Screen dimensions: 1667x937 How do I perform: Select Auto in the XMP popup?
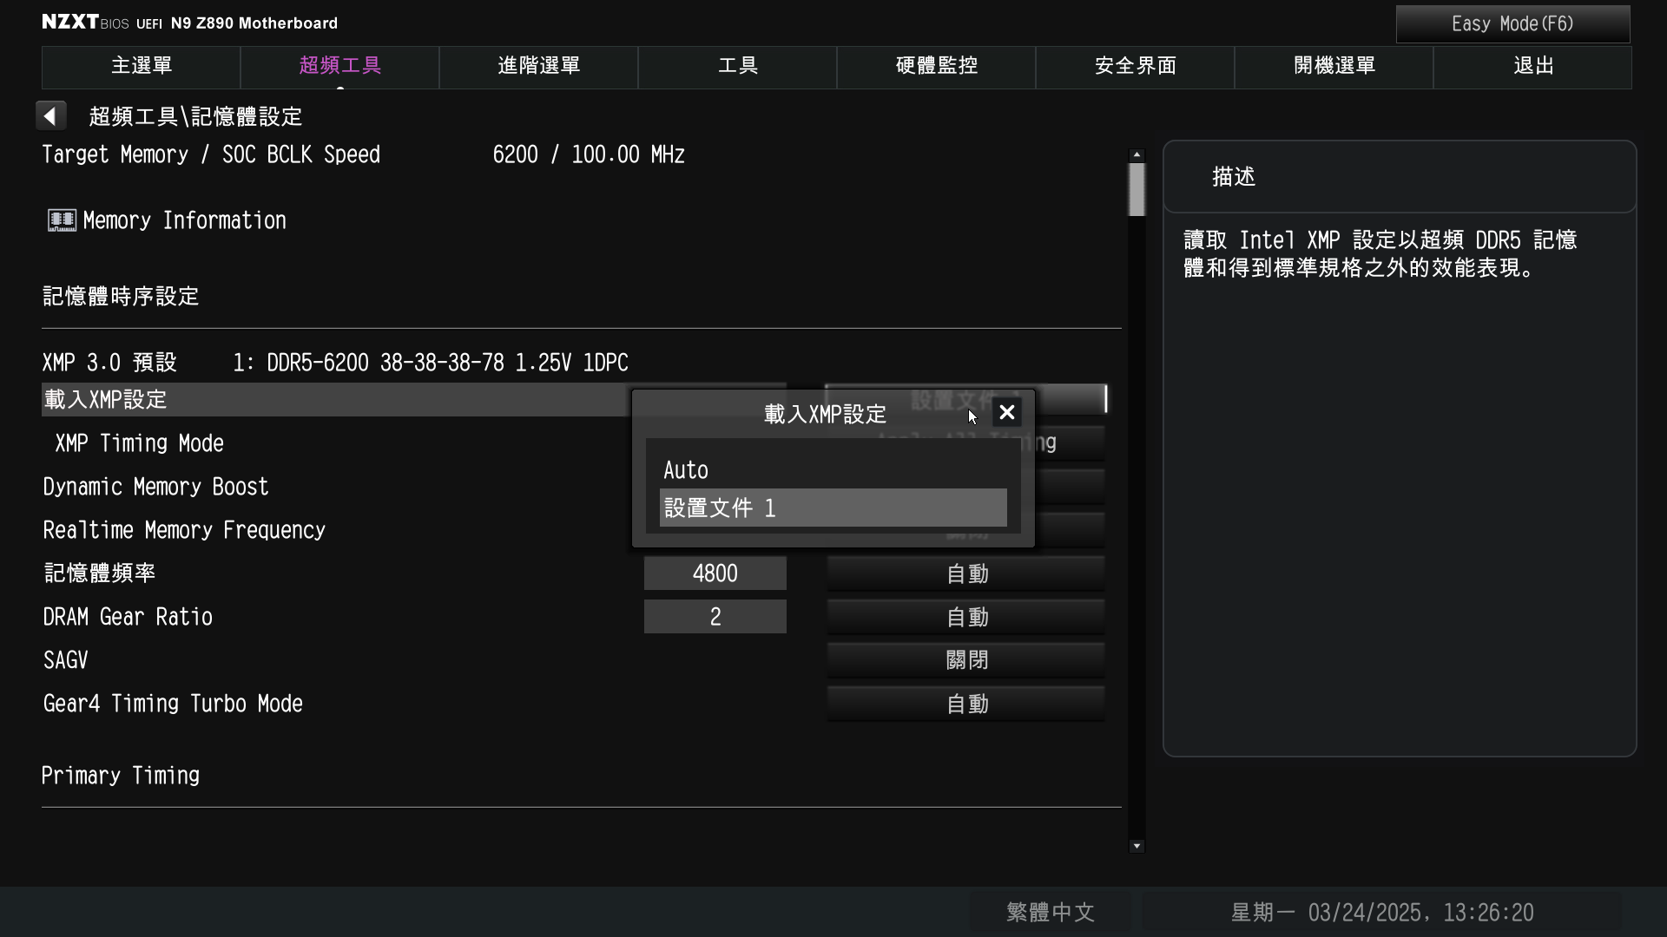coord(833,470)
